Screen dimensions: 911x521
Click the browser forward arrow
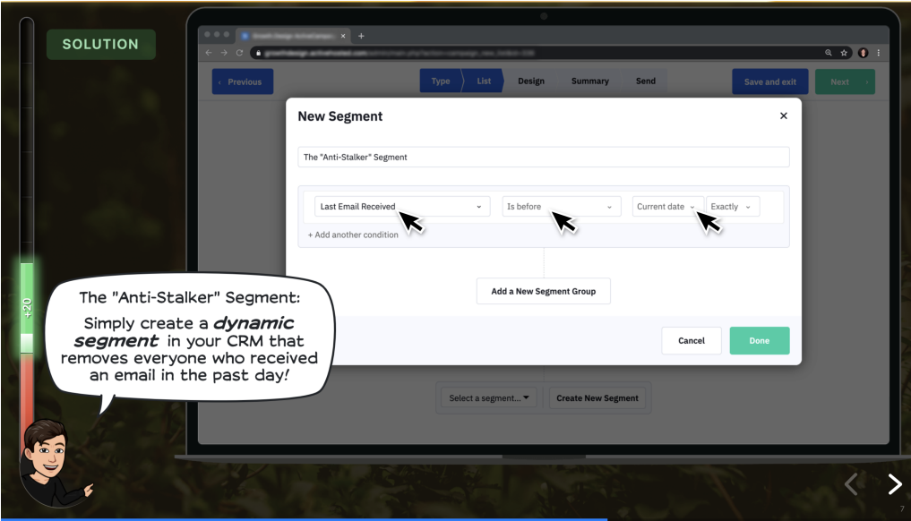(x=224, y=53)
